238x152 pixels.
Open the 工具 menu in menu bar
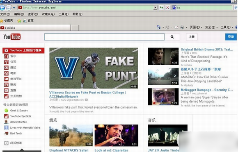[64, 14]
